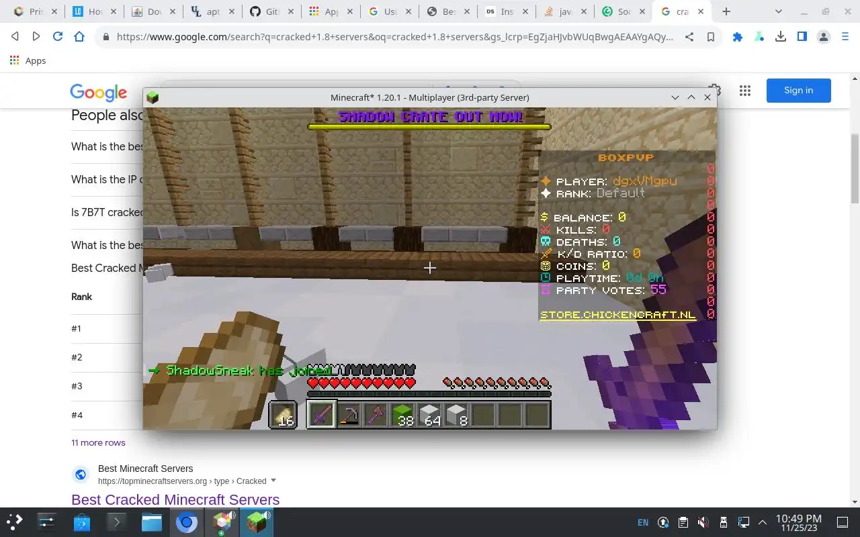Open the blue extensions puzzle icon

coord(738,37)
